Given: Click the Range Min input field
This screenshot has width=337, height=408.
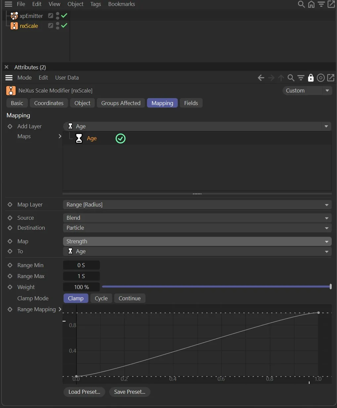Looking at the screenshot, I should coord(81,265).
